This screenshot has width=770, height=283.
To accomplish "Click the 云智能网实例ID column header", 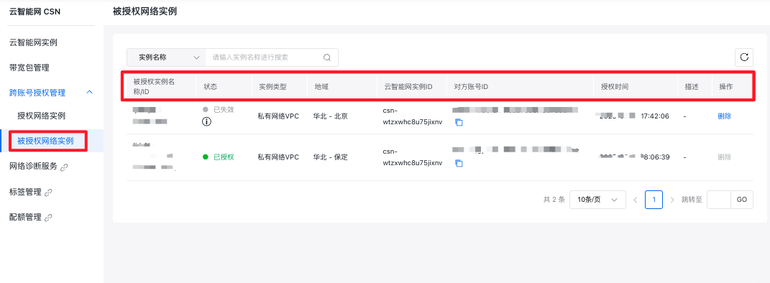I will pos(408,86).
